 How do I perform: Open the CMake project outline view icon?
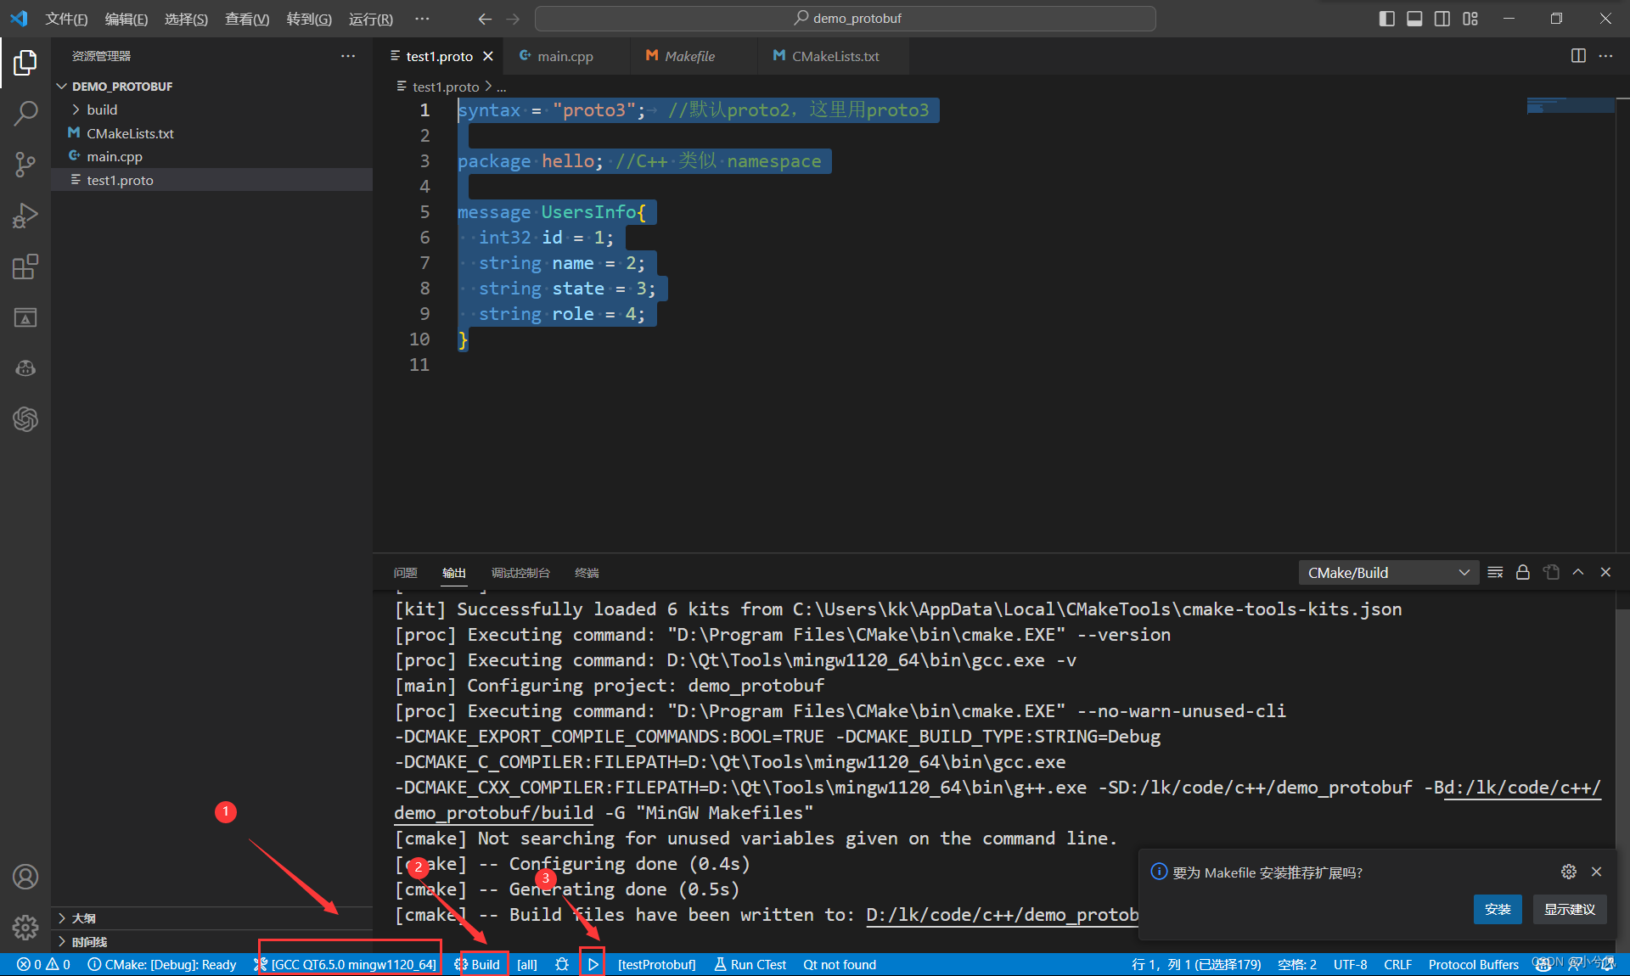[x=25, y=317]
